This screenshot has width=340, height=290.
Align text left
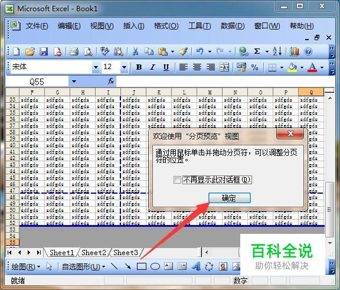[x=184, y=67]
